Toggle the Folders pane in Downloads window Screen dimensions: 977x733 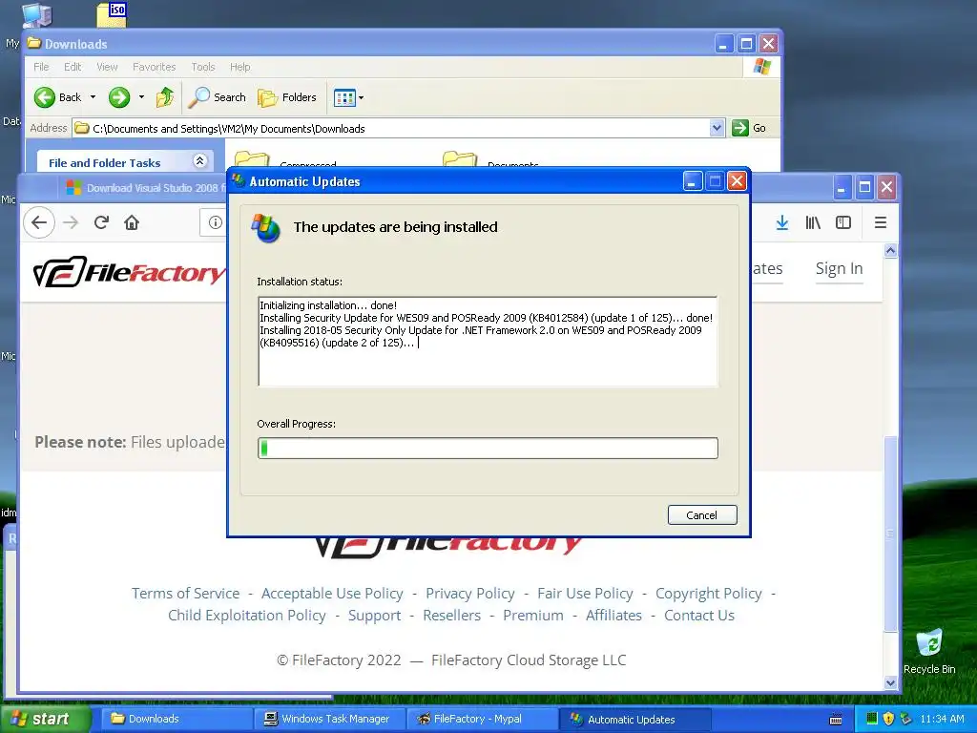click(287, 97)
